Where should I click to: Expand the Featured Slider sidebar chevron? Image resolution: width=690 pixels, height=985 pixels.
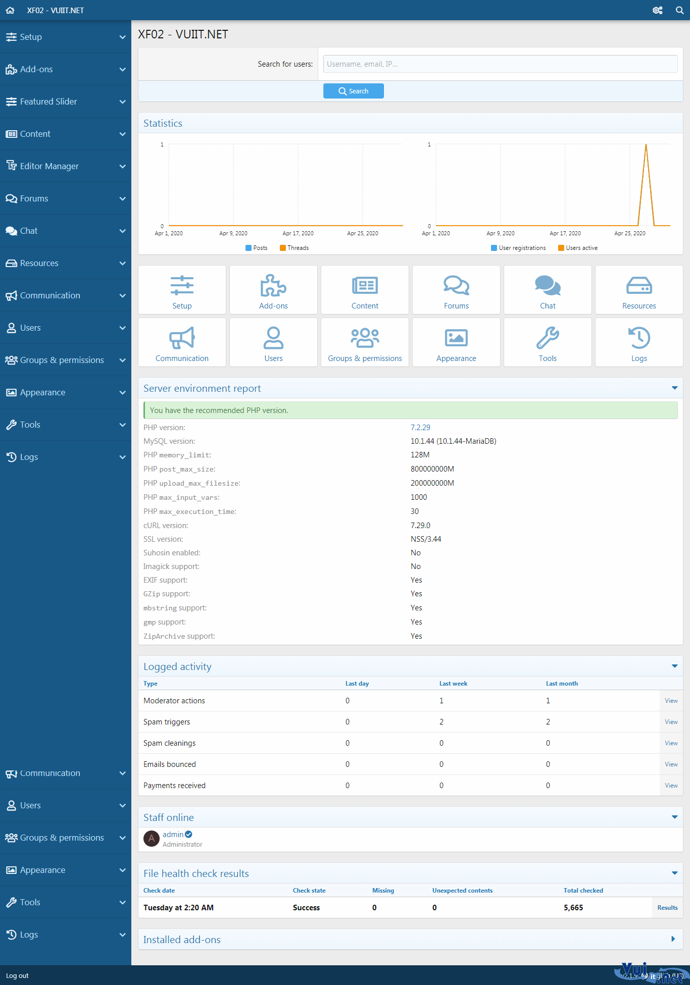(x=122, y=101)
